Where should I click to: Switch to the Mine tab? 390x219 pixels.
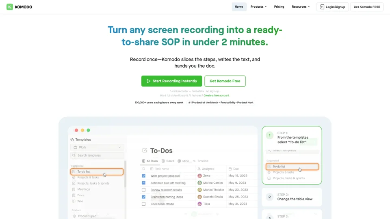(183, 161)
